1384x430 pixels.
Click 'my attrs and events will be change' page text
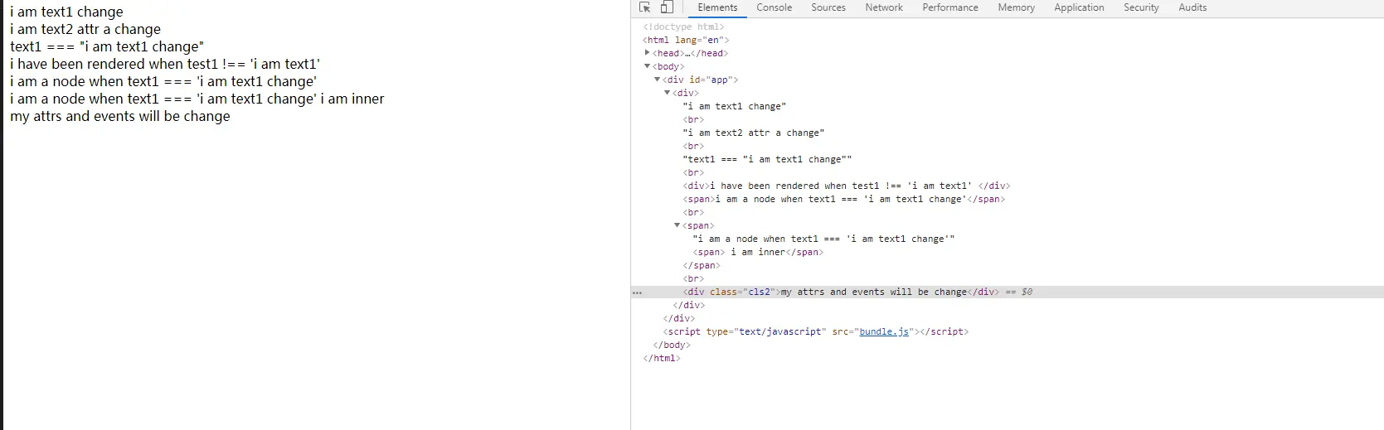point(120,116)
